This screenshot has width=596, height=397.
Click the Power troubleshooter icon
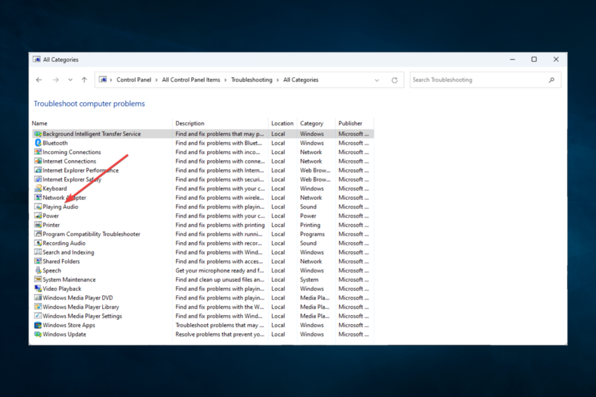point(38,216)
